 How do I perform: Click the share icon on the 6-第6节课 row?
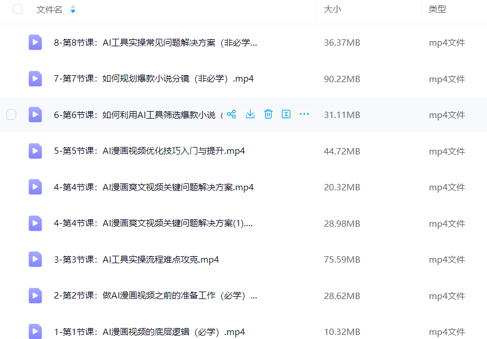tap(232, 114)
